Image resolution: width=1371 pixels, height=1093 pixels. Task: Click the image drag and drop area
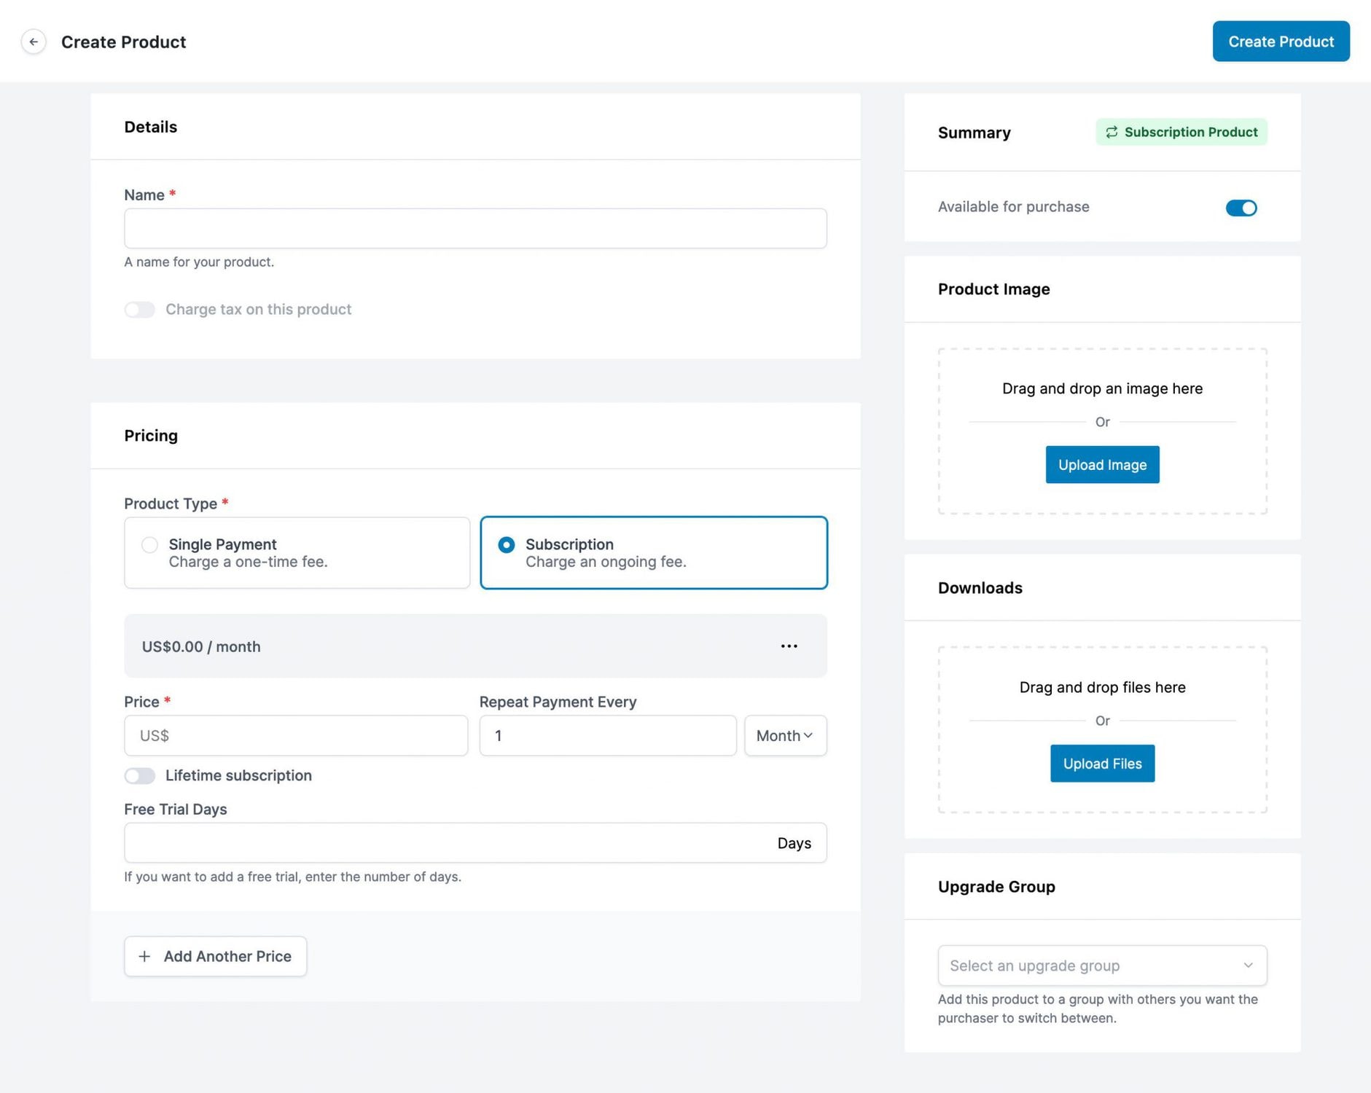(1102, 431)
